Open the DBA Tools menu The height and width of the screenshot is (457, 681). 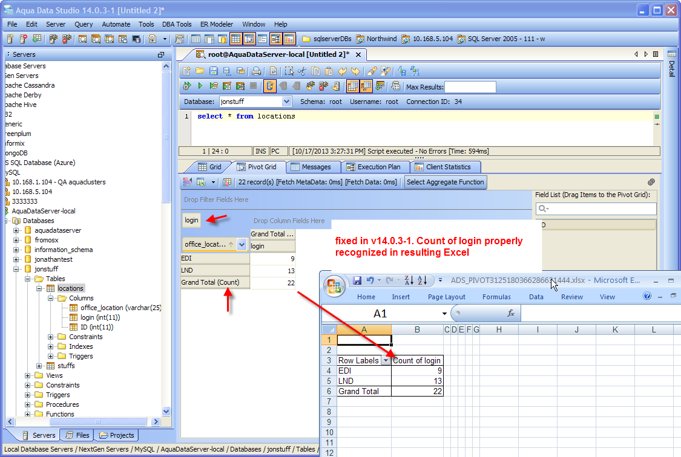[177, 24]
